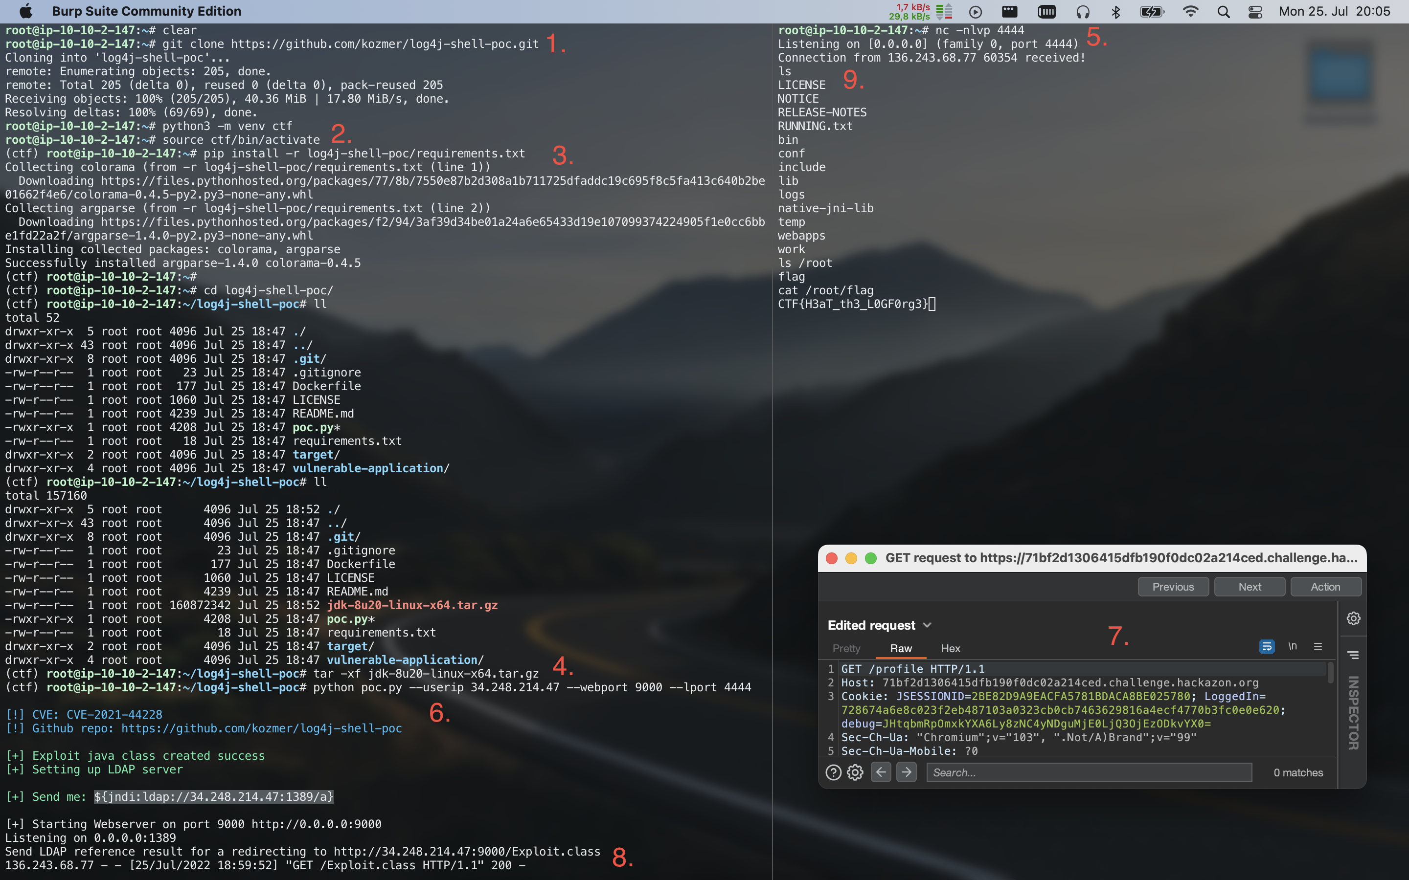Open the Action dropdown button
The height and width of the screenshot is (880, 1409).
[1325, 587]
